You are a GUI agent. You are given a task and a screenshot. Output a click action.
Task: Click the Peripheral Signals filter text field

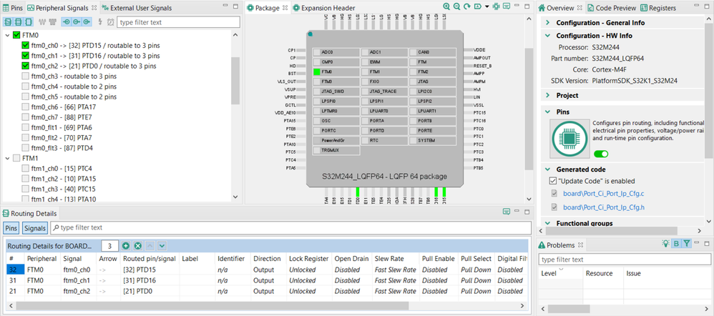tap(178, 22)
